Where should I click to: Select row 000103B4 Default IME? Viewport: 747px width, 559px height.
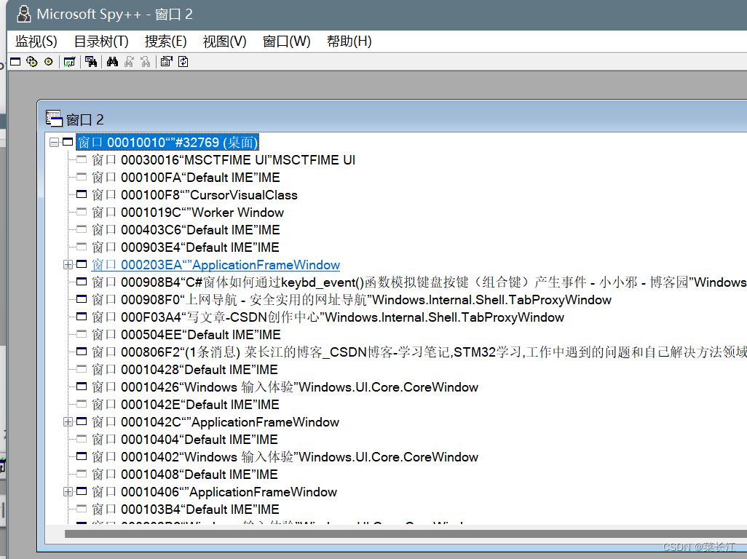coord(186,510)
